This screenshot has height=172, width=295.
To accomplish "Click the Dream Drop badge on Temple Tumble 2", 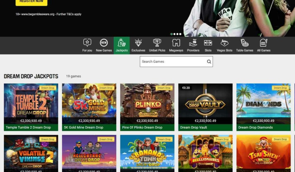I will pos(48,88).
